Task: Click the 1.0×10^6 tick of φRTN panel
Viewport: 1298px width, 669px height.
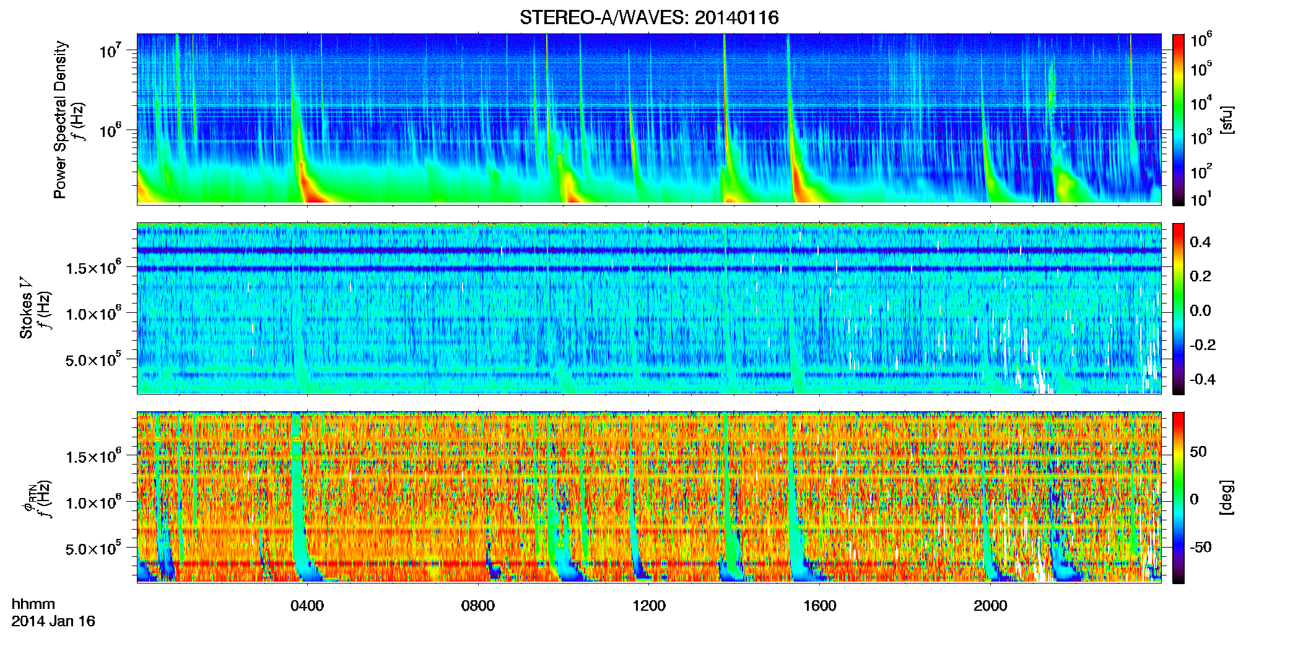Action: tap(94, 502)
